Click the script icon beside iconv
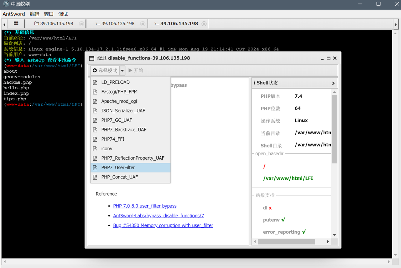The width and height of the screenshot is (401, 268). click(95, 149)
